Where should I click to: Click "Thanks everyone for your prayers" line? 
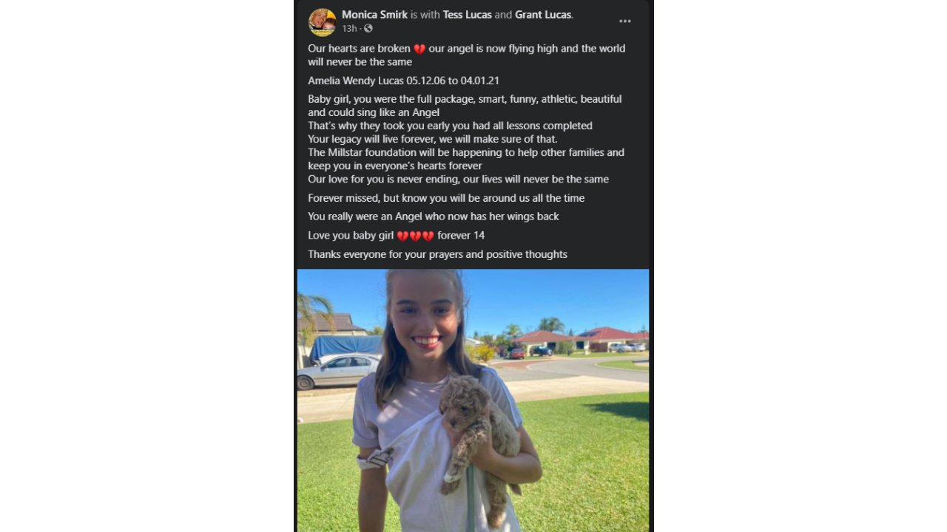(x=437, y=254)
